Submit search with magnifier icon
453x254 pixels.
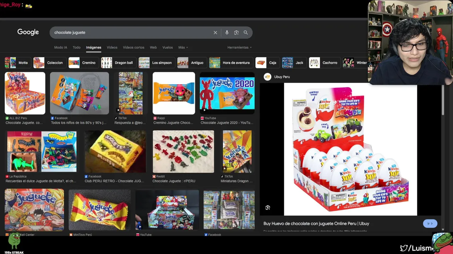point(246,32)
